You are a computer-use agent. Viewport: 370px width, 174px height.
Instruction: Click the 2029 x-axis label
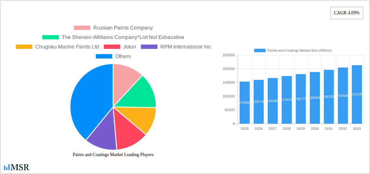coord(301,128)
